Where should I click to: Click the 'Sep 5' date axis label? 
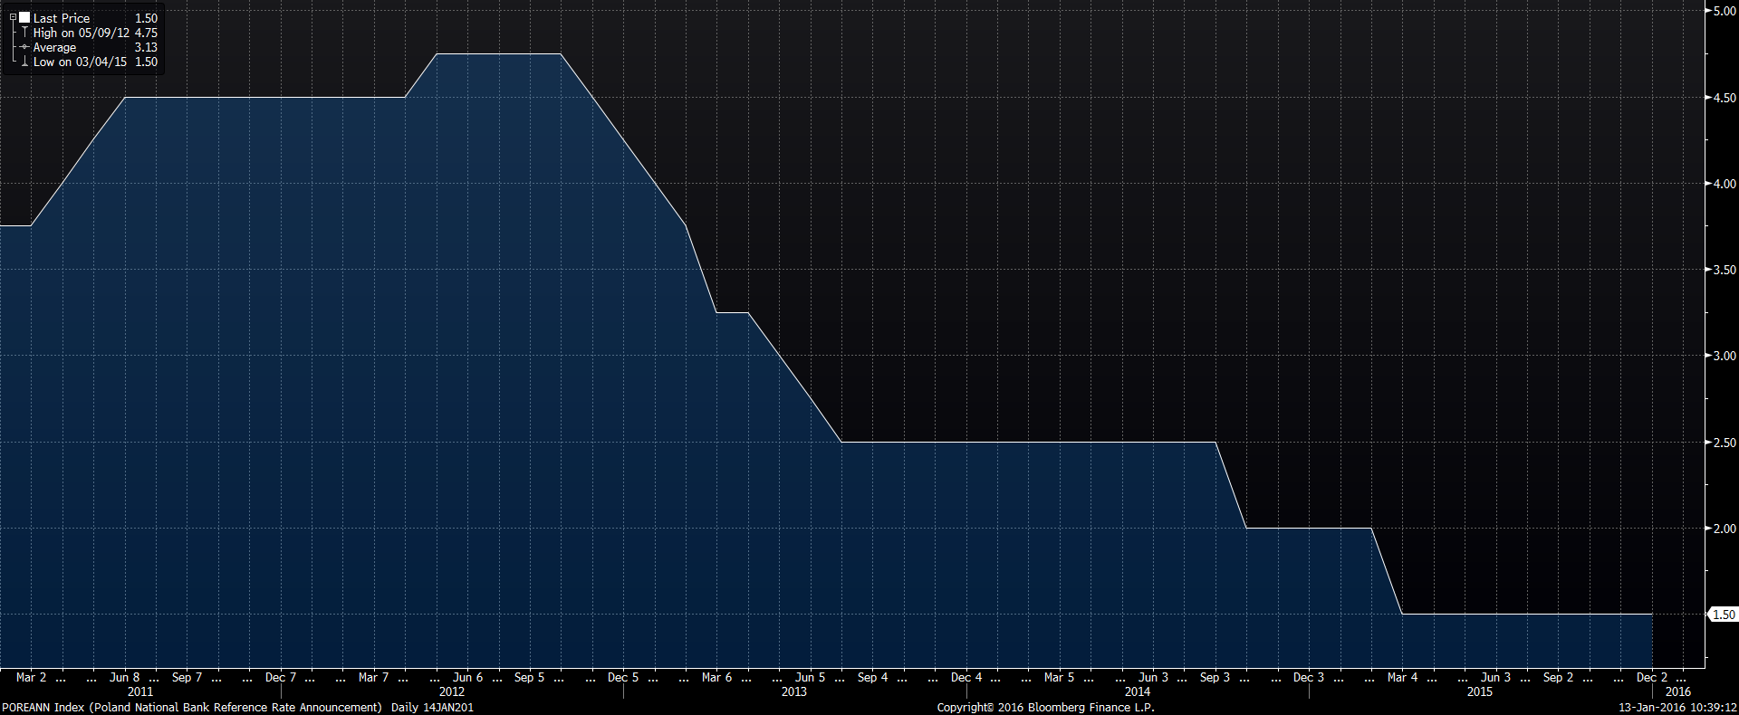[529, 677]
